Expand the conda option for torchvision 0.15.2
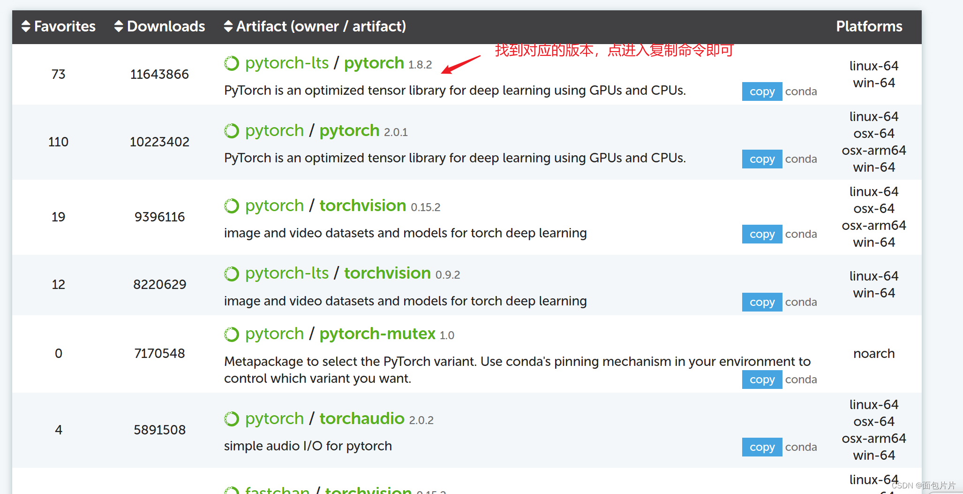This screenshot has height=494, width=963. (801, 234)
